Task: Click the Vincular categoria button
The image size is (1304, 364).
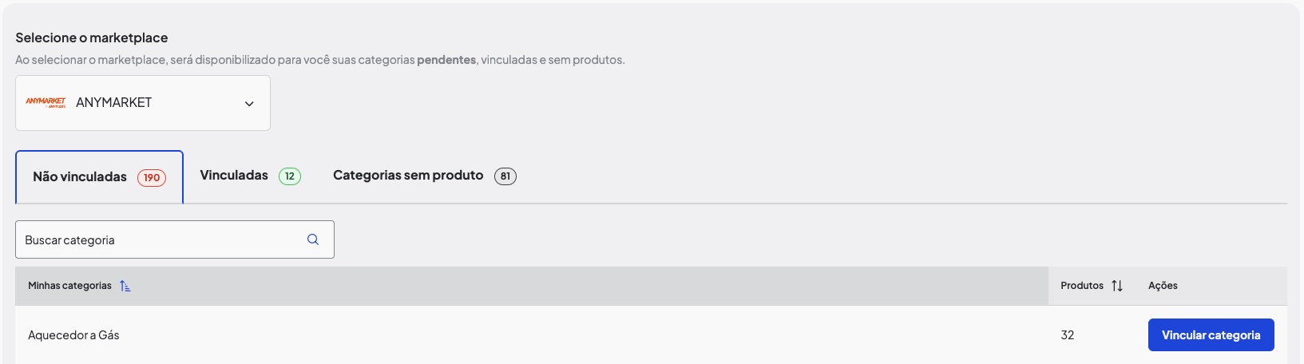Action: [x=1211, y=335]
